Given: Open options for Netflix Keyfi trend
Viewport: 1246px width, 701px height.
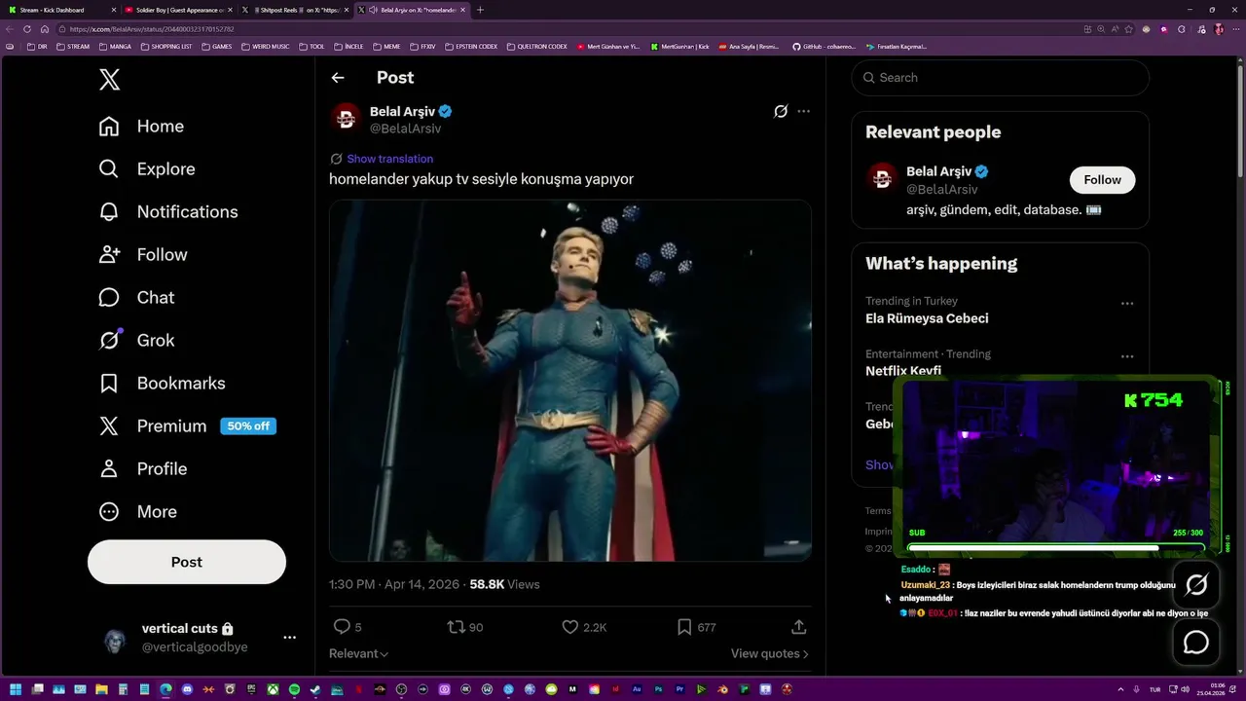Looking at the screenshot, I should click(x=1126, y=357).
